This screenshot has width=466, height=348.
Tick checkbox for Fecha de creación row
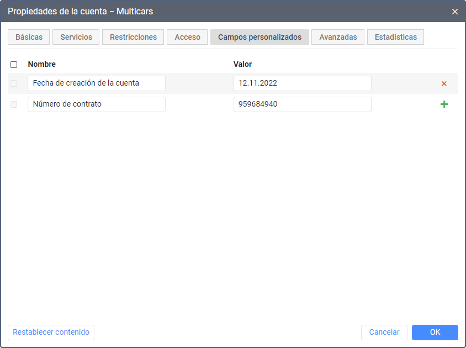click(x=14, y=83)
